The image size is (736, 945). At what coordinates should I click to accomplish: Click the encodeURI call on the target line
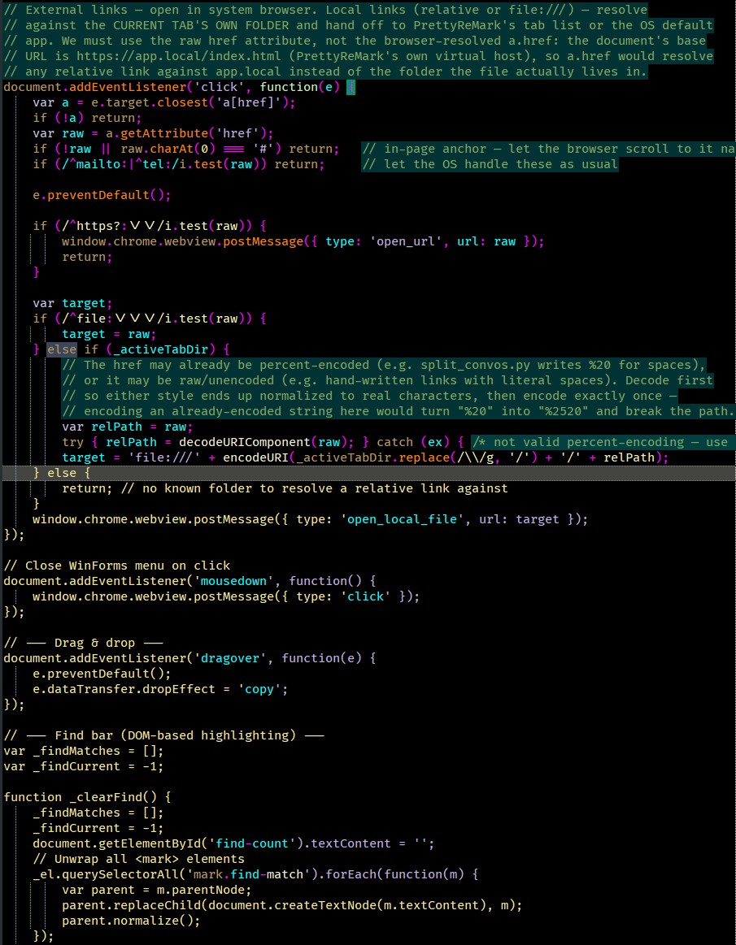coord(442,457)
